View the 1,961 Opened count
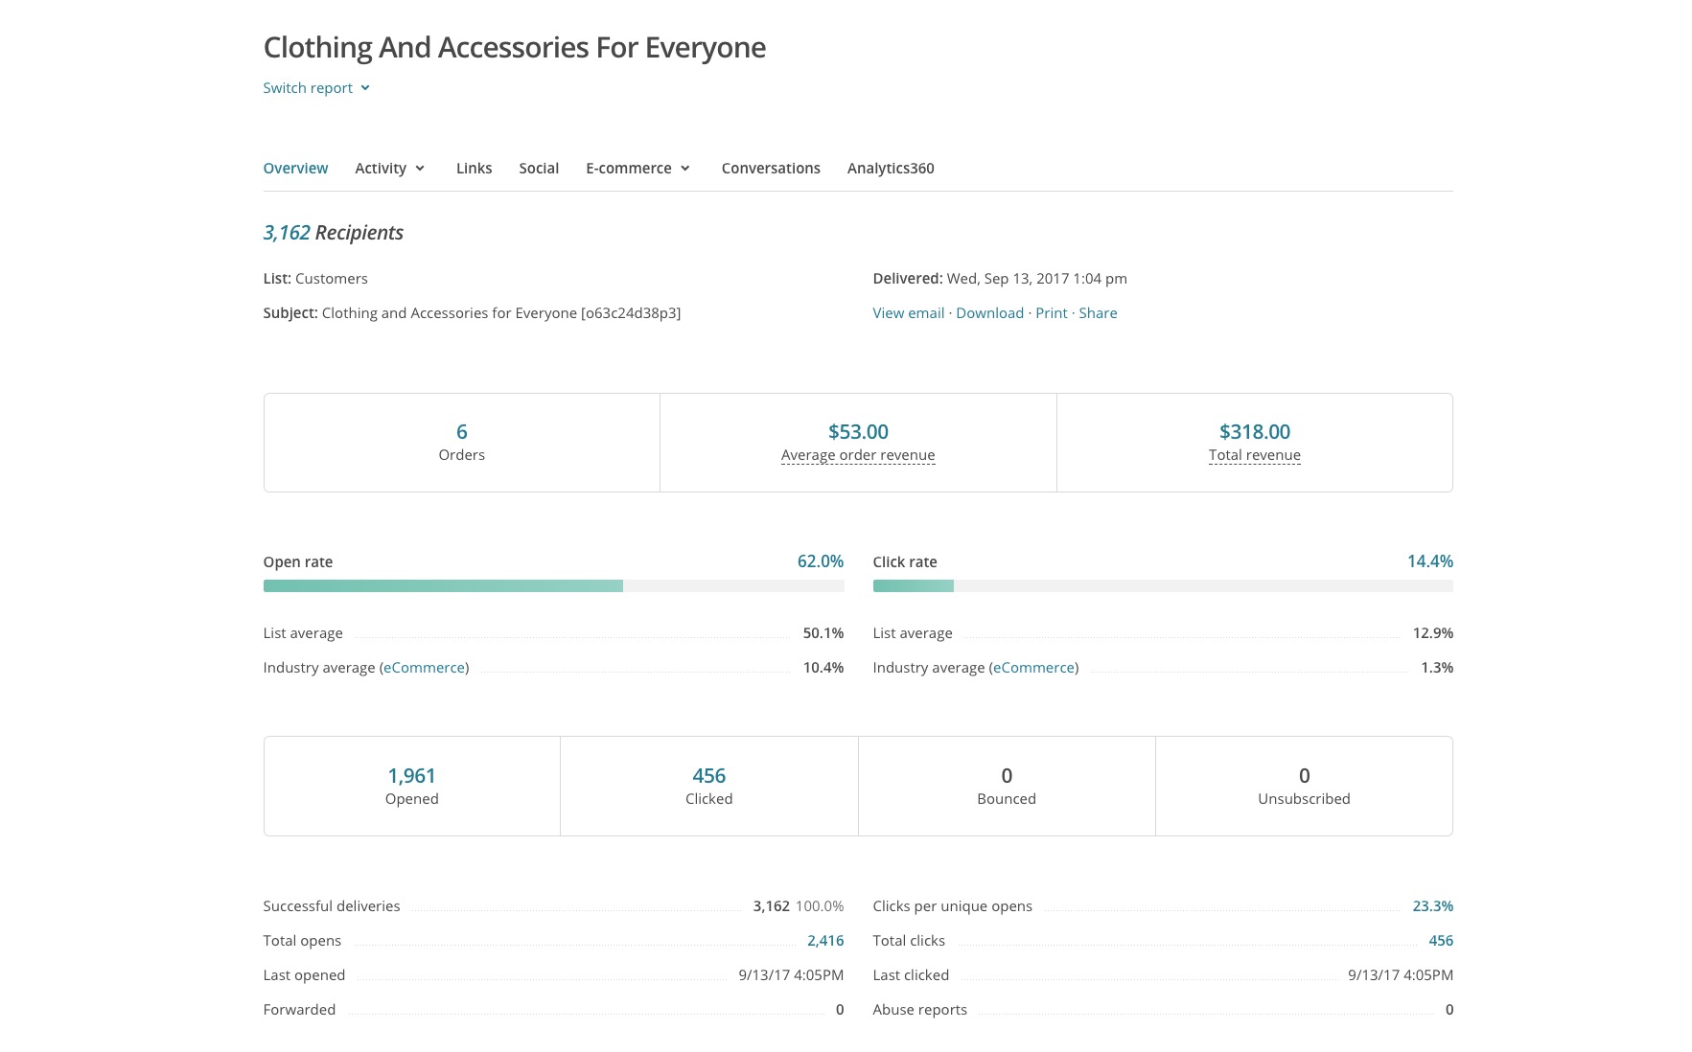The width and height of the screenshot is (1692, 1052). pyautogui.click(x=411, y=776)
